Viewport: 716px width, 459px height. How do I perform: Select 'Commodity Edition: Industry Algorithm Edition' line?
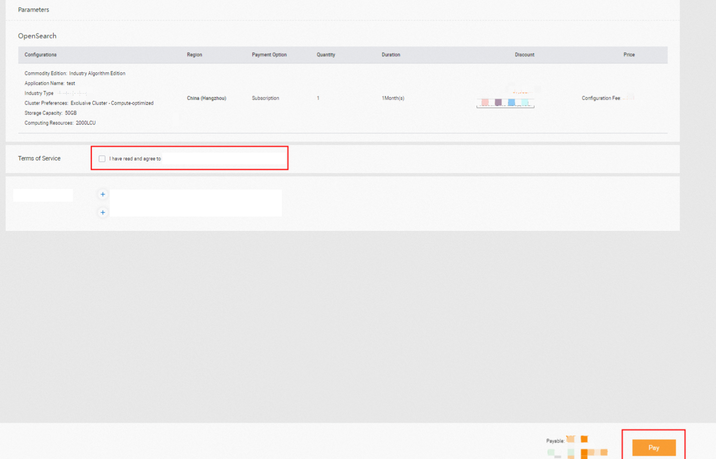coord(75,73)
